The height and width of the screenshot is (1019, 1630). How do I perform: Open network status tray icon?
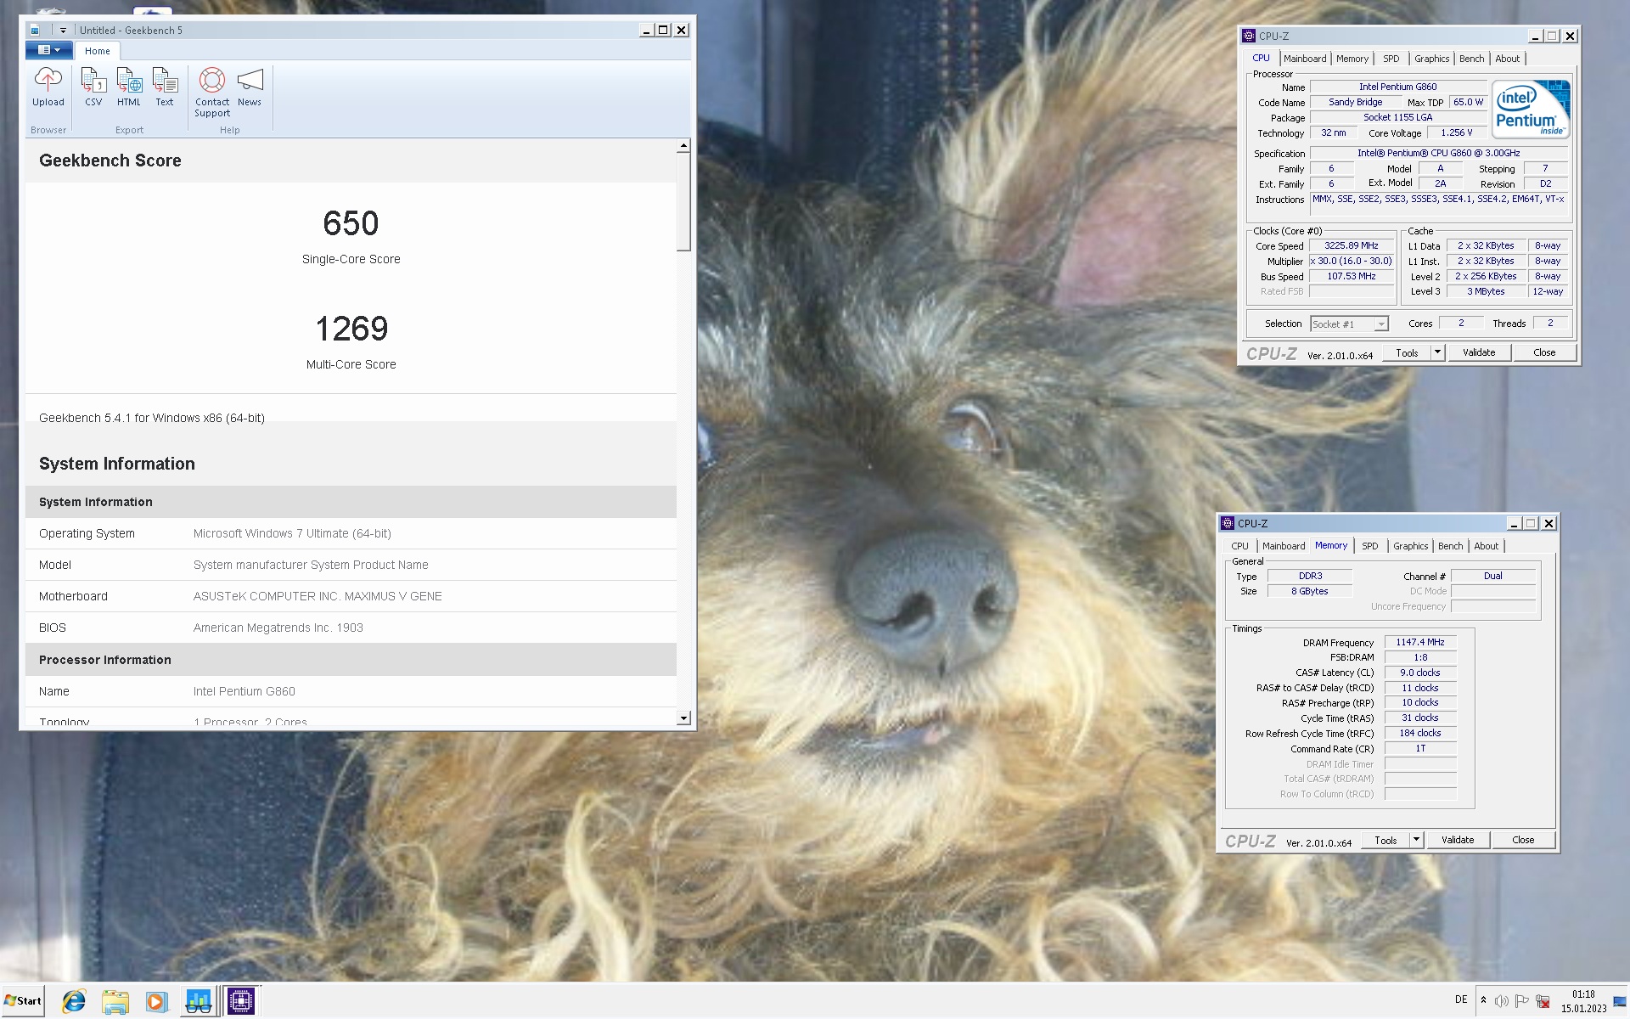pos(1543,1001)
